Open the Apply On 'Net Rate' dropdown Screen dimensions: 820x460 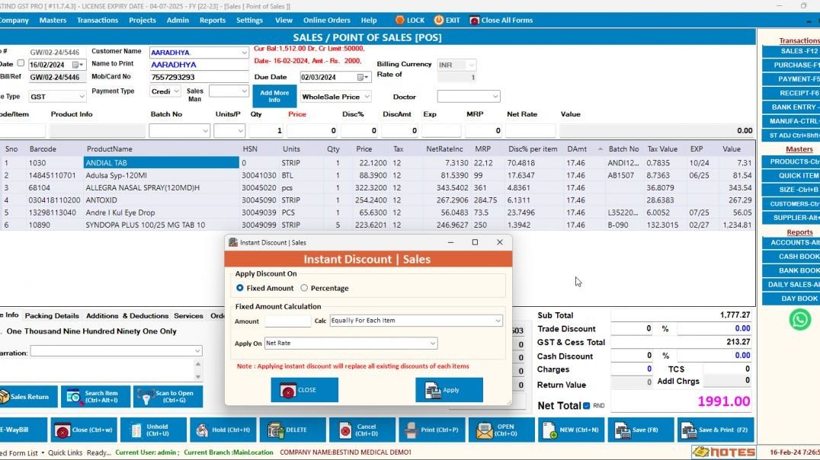tap(433, 343)
